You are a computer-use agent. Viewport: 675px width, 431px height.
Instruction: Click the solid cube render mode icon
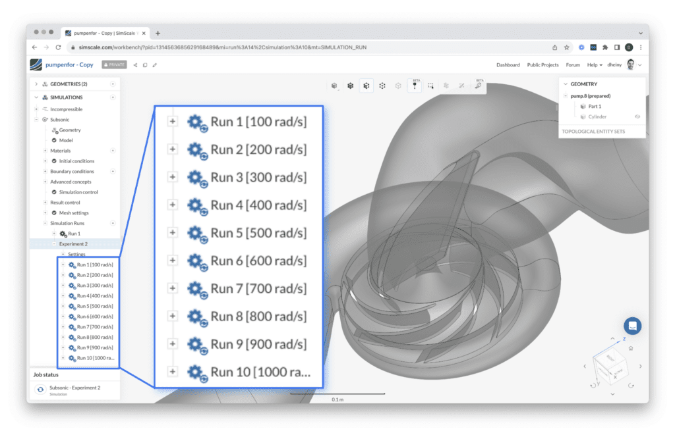point(351,86)
